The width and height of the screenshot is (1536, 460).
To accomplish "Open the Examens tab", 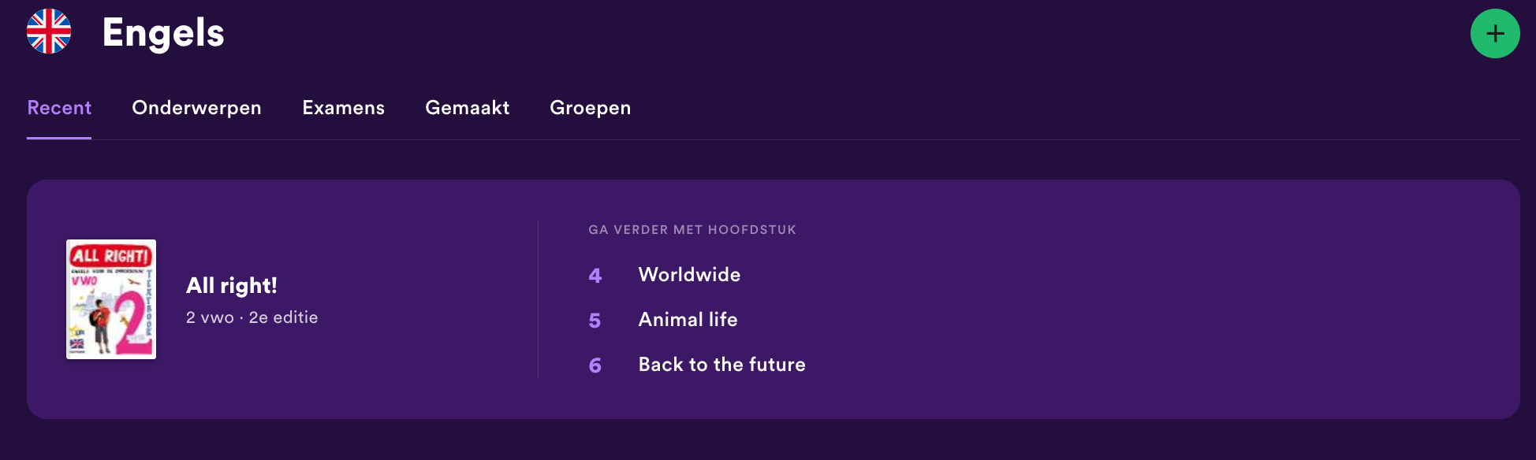I will [x=344, y=108].
